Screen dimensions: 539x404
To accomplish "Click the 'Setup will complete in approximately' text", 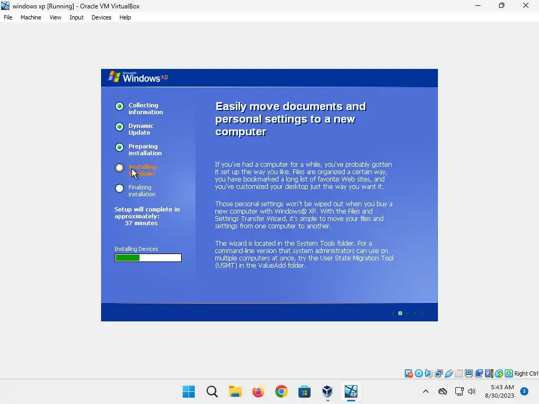I will [147, 213].
